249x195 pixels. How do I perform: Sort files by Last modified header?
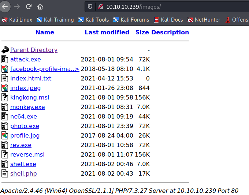pyautogui.click(x=107, y=32)
